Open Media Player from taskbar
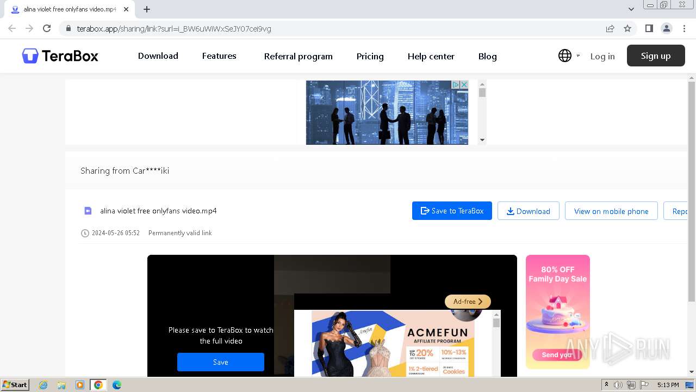This screenshot has width=696, height=392. tap(80, 385)
